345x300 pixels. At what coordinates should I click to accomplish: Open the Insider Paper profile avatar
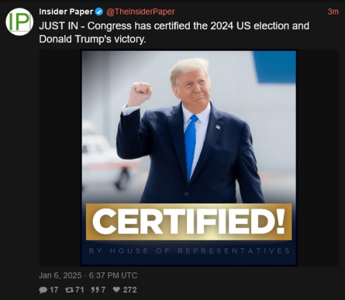pyautogui.click(x=19, y=22)
